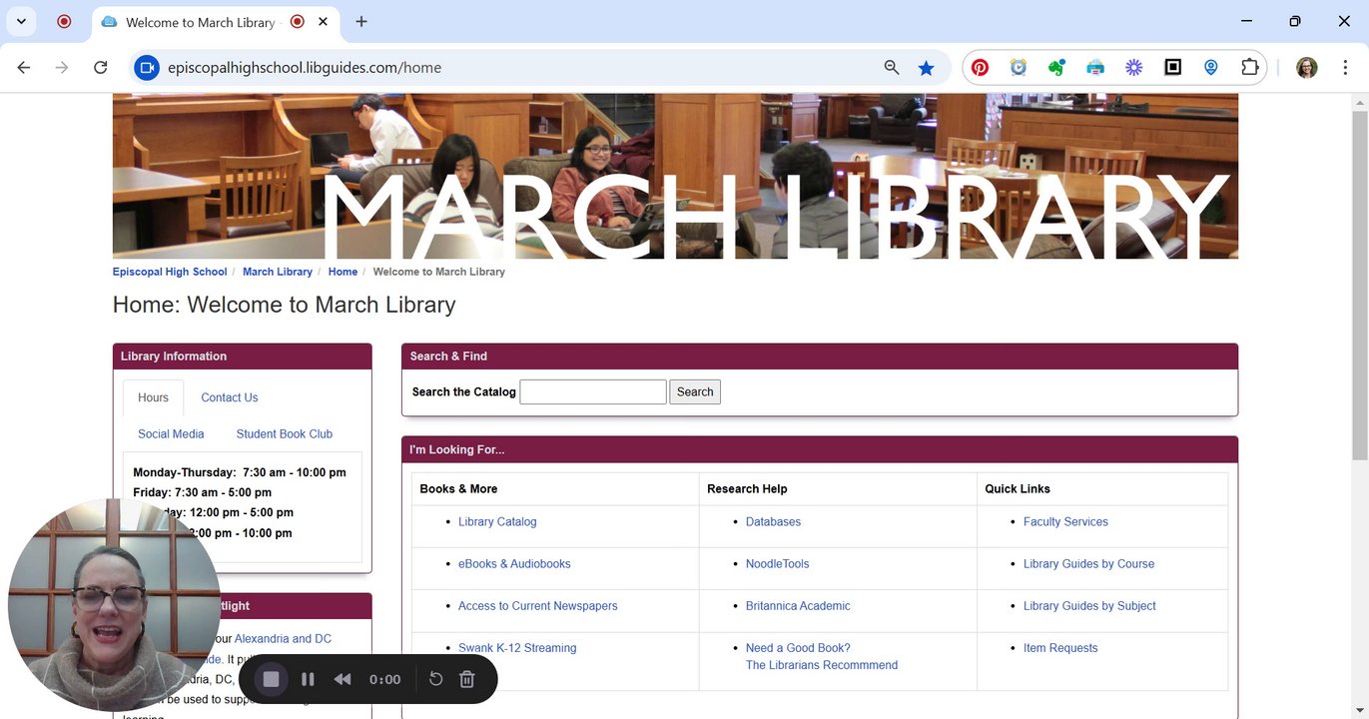The width and height of the screenshot is (1369, 719).
Task: Click the "Research Help" column header
Action: tap(747, 489)
